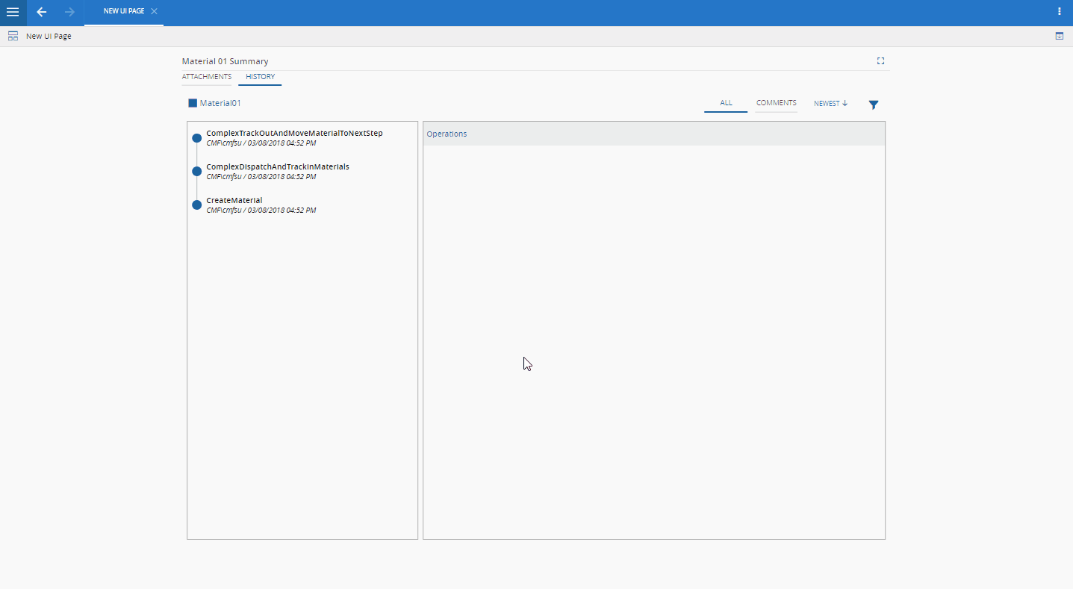This screenshot has height=589, width=1073.
Task: Click the page layout icon beside New UI Page
Action: [x=13, y=36]
